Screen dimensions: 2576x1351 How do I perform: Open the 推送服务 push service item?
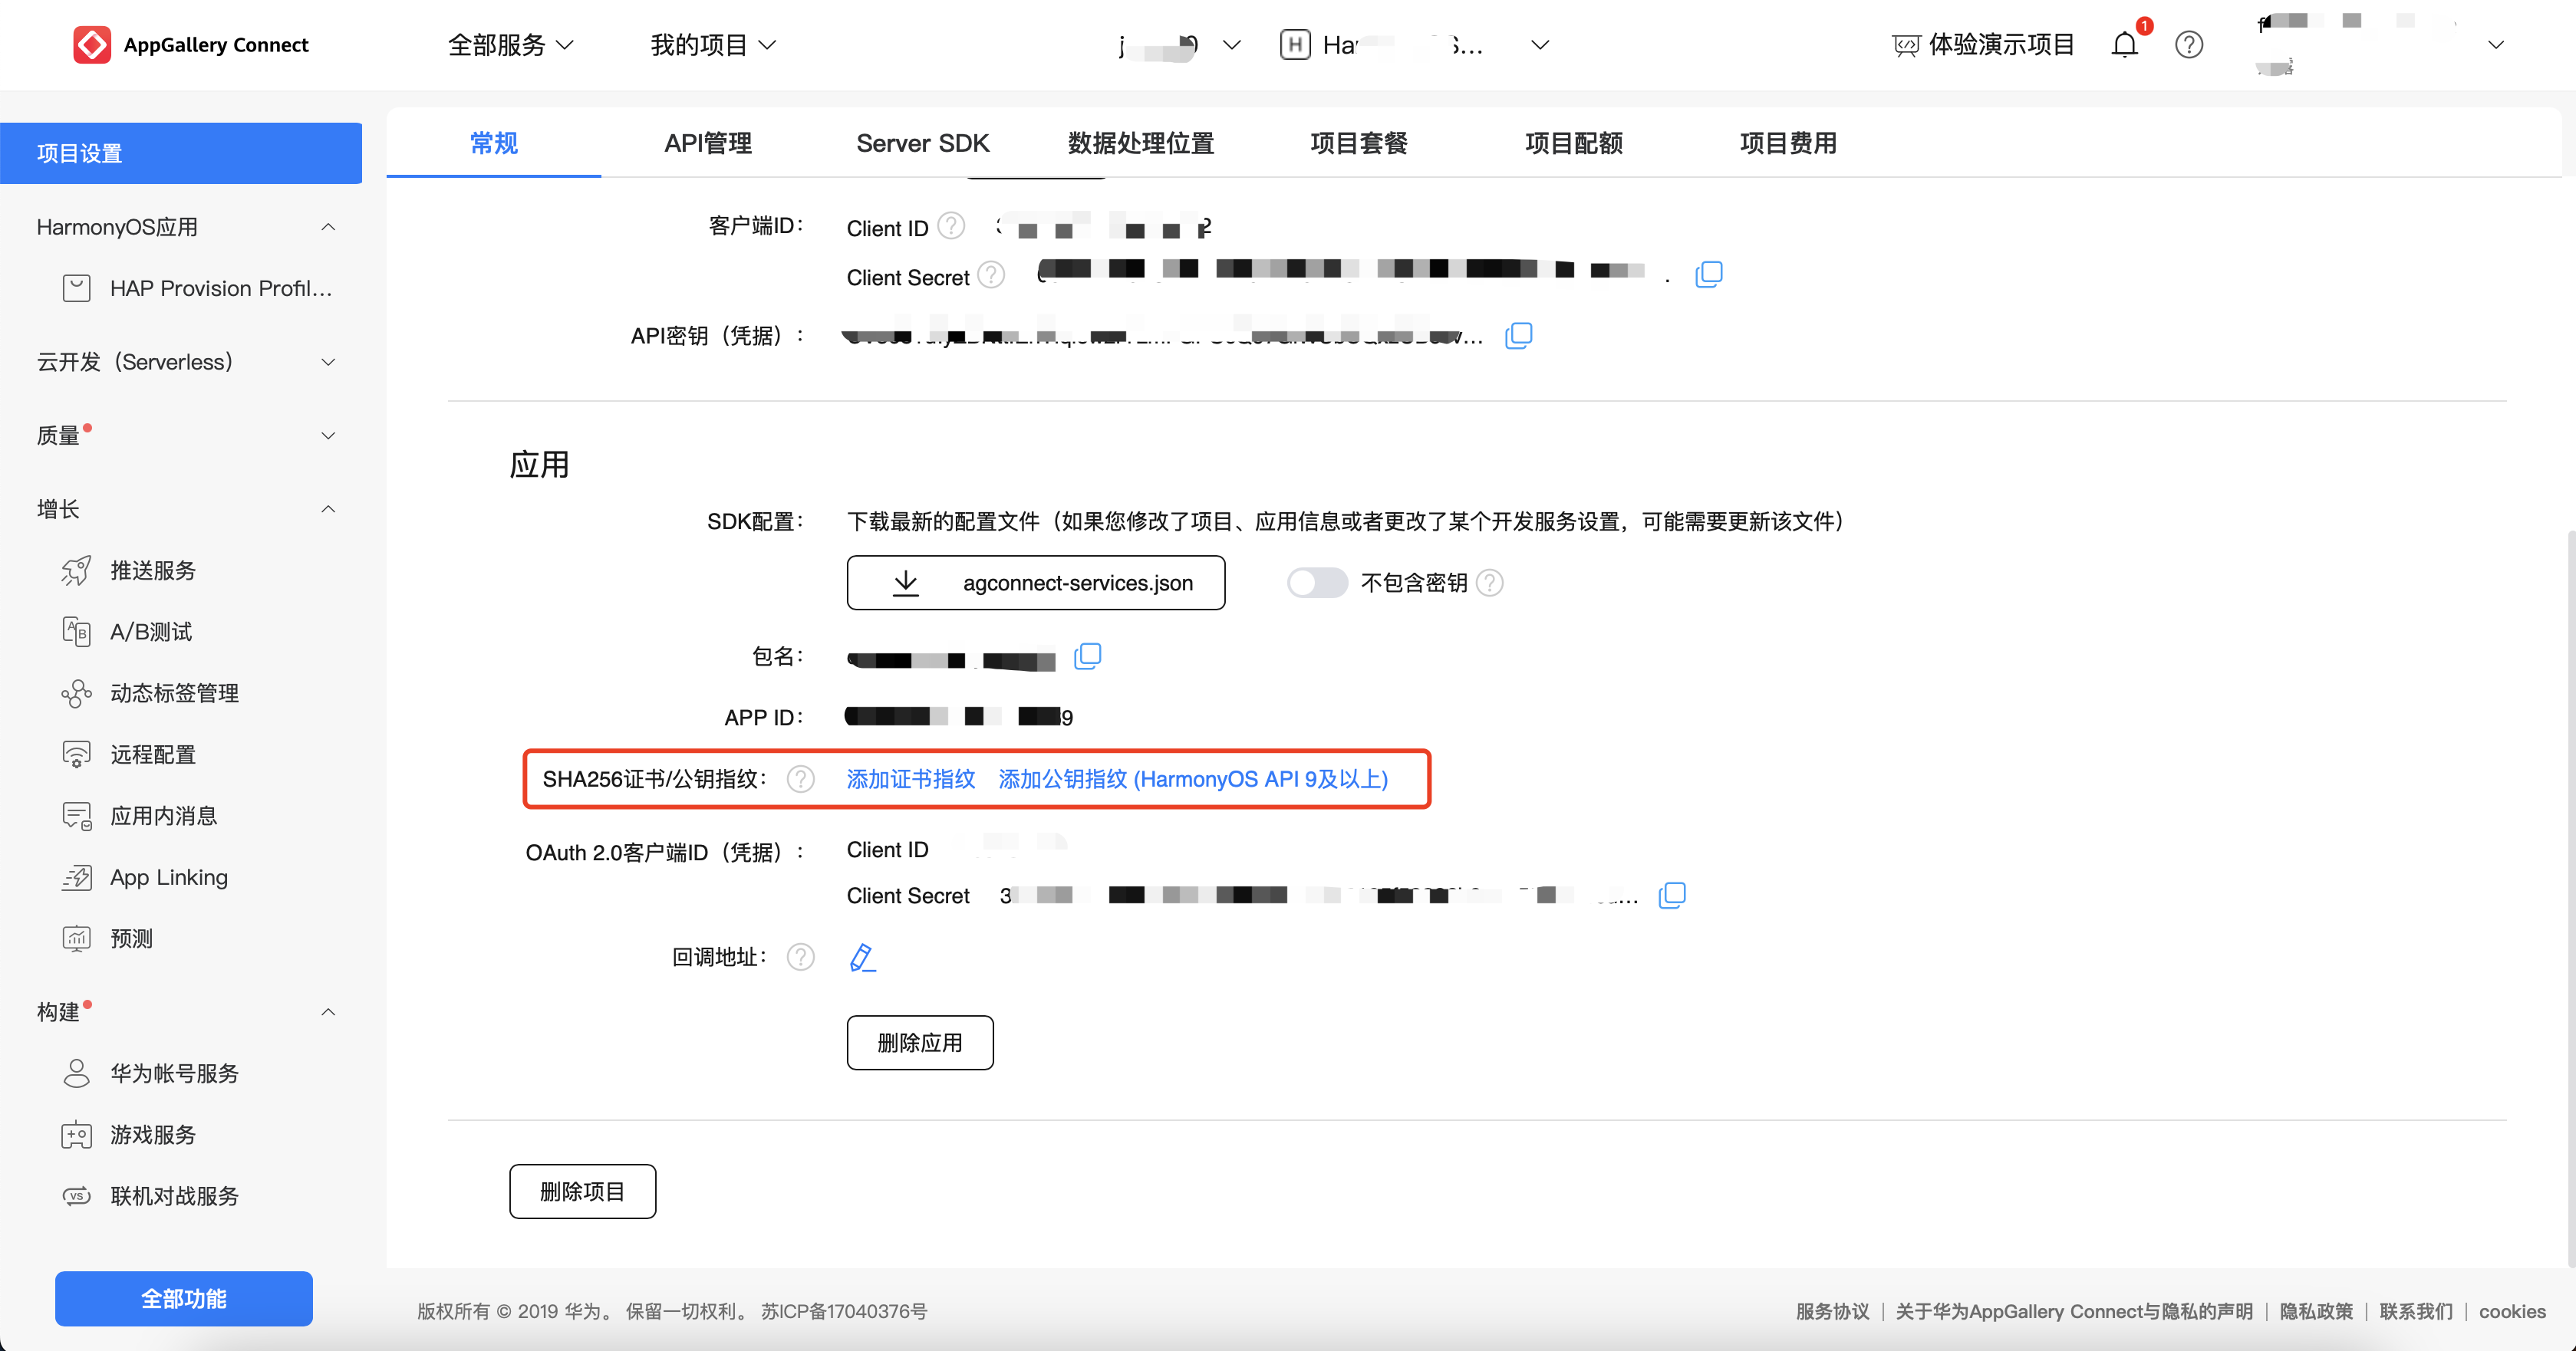tap(153, 570)
